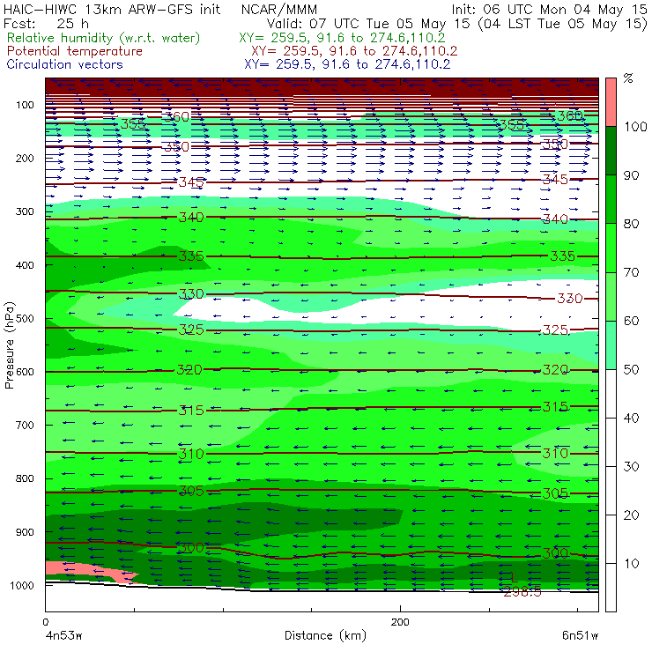Click the darkest green 90–100% colorbar segment

[611, 151]
